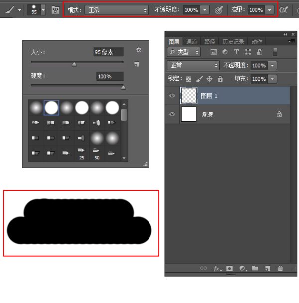Viewport: 299px width, 303px height.
Task: Click the brush size slider handle
Action: click(x=74, y=64)
